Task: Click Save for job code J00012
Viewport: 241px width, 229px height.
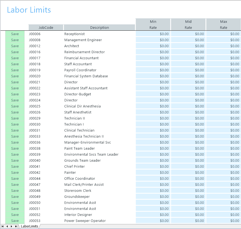Action: point(15,46)
